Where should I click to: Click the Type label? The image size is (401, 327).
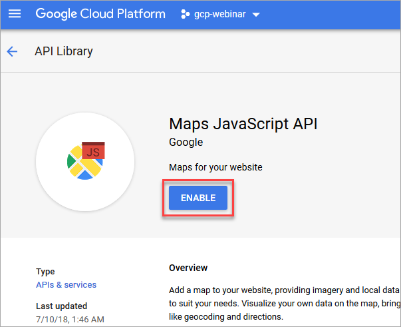45,272
